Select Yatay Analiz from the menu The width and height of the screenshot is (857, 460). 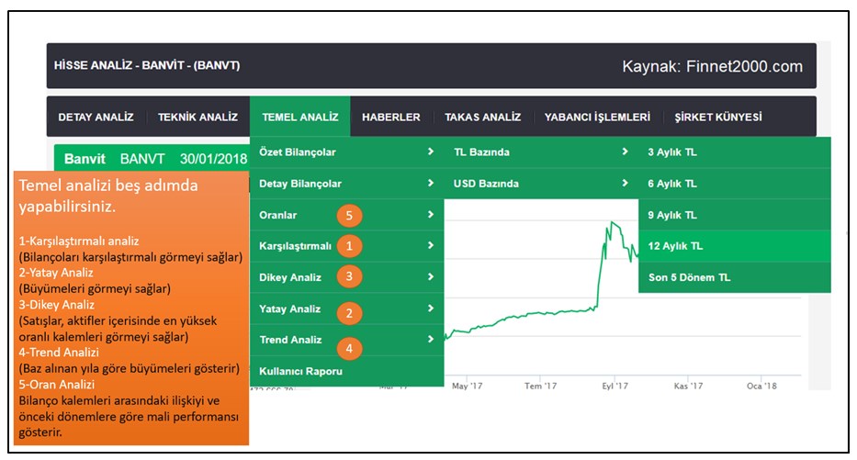[347, 309]
